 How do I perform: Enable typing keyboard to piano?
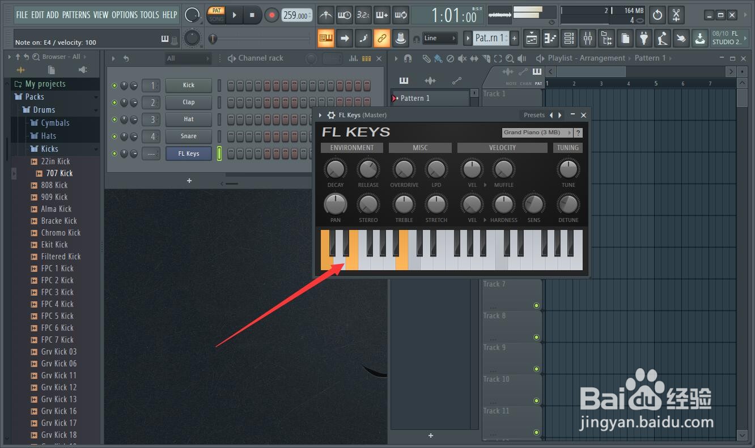tap(325, 39)
